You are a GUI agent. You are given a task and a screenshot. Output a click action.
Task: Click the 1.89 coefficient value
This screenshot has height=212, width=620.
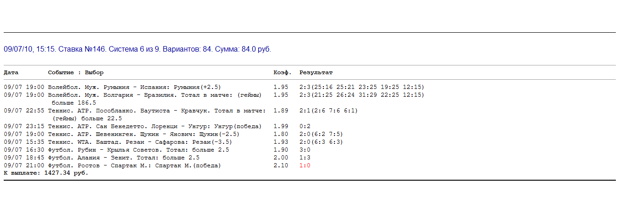click(281, 111)
